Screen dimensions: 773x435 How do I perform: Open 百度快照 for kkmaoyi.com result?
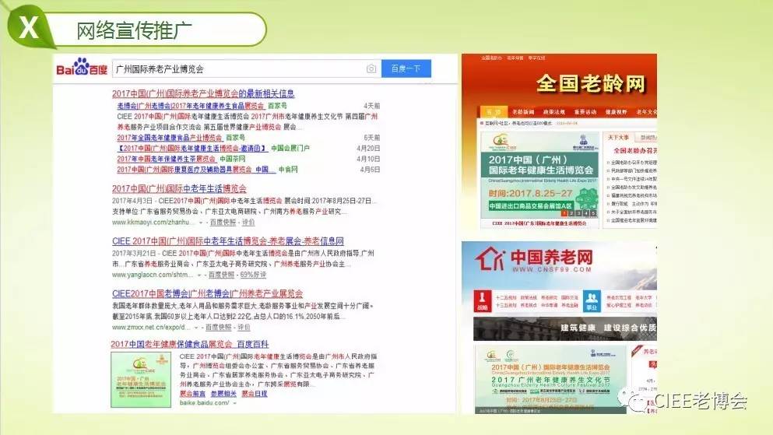click(x=223, y=223)
